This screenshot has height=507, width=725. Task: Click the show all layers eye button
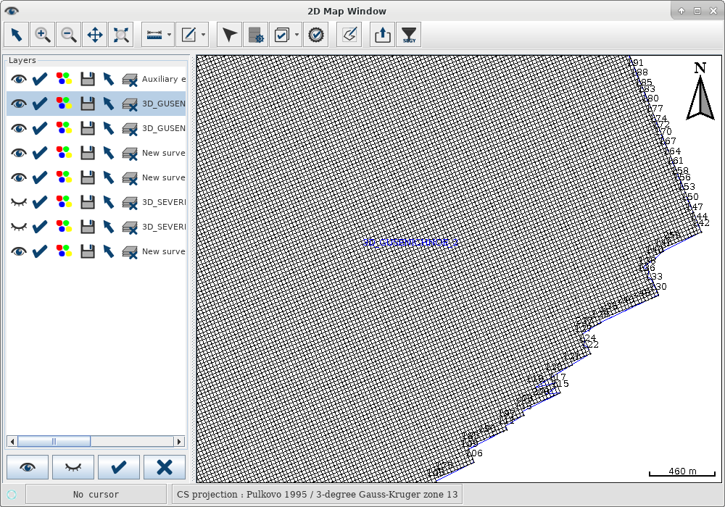[28, 467]
